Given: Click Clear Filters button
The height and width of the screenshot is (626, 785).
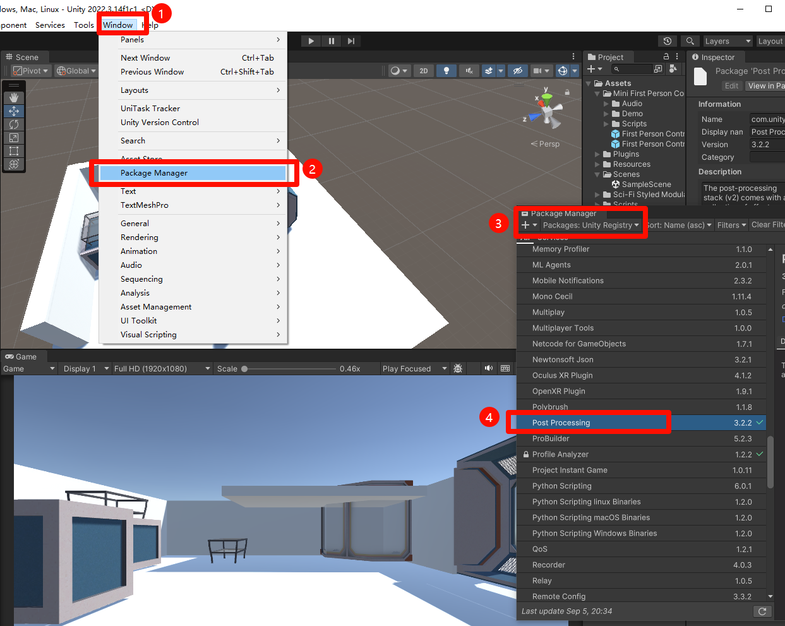Looking at the screenshot, I should [767, 225].
